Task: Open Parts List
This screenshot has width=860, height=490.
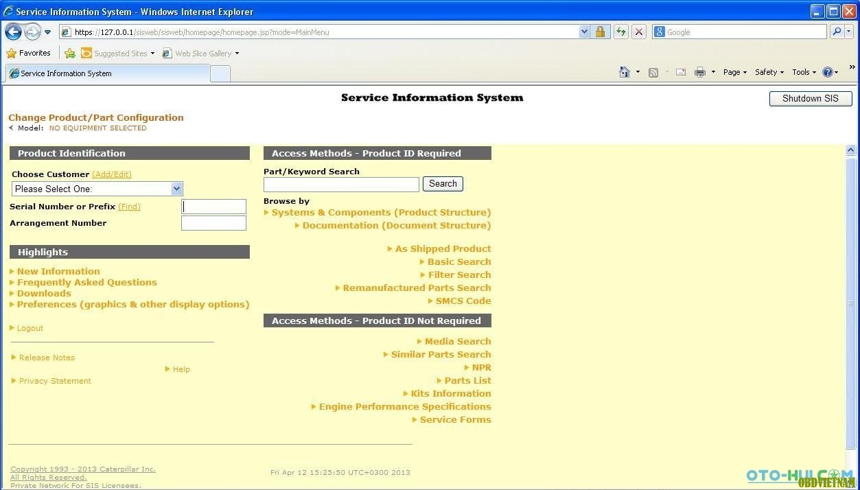Action: click(x=467, y=381)
